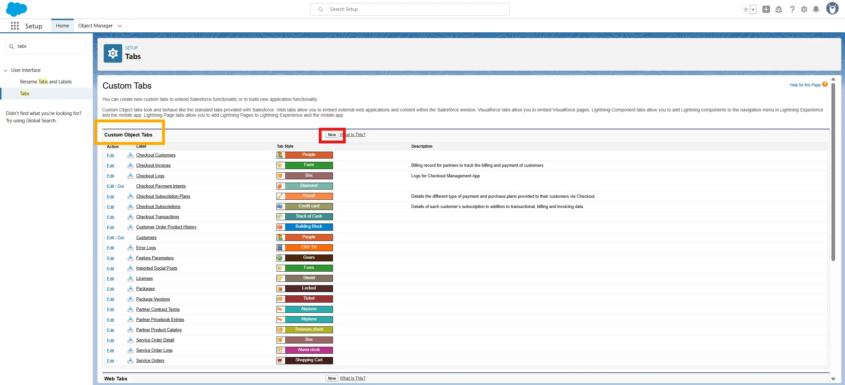
Task: Delete the Customers custom tab
Action: (x=121, y=238)
